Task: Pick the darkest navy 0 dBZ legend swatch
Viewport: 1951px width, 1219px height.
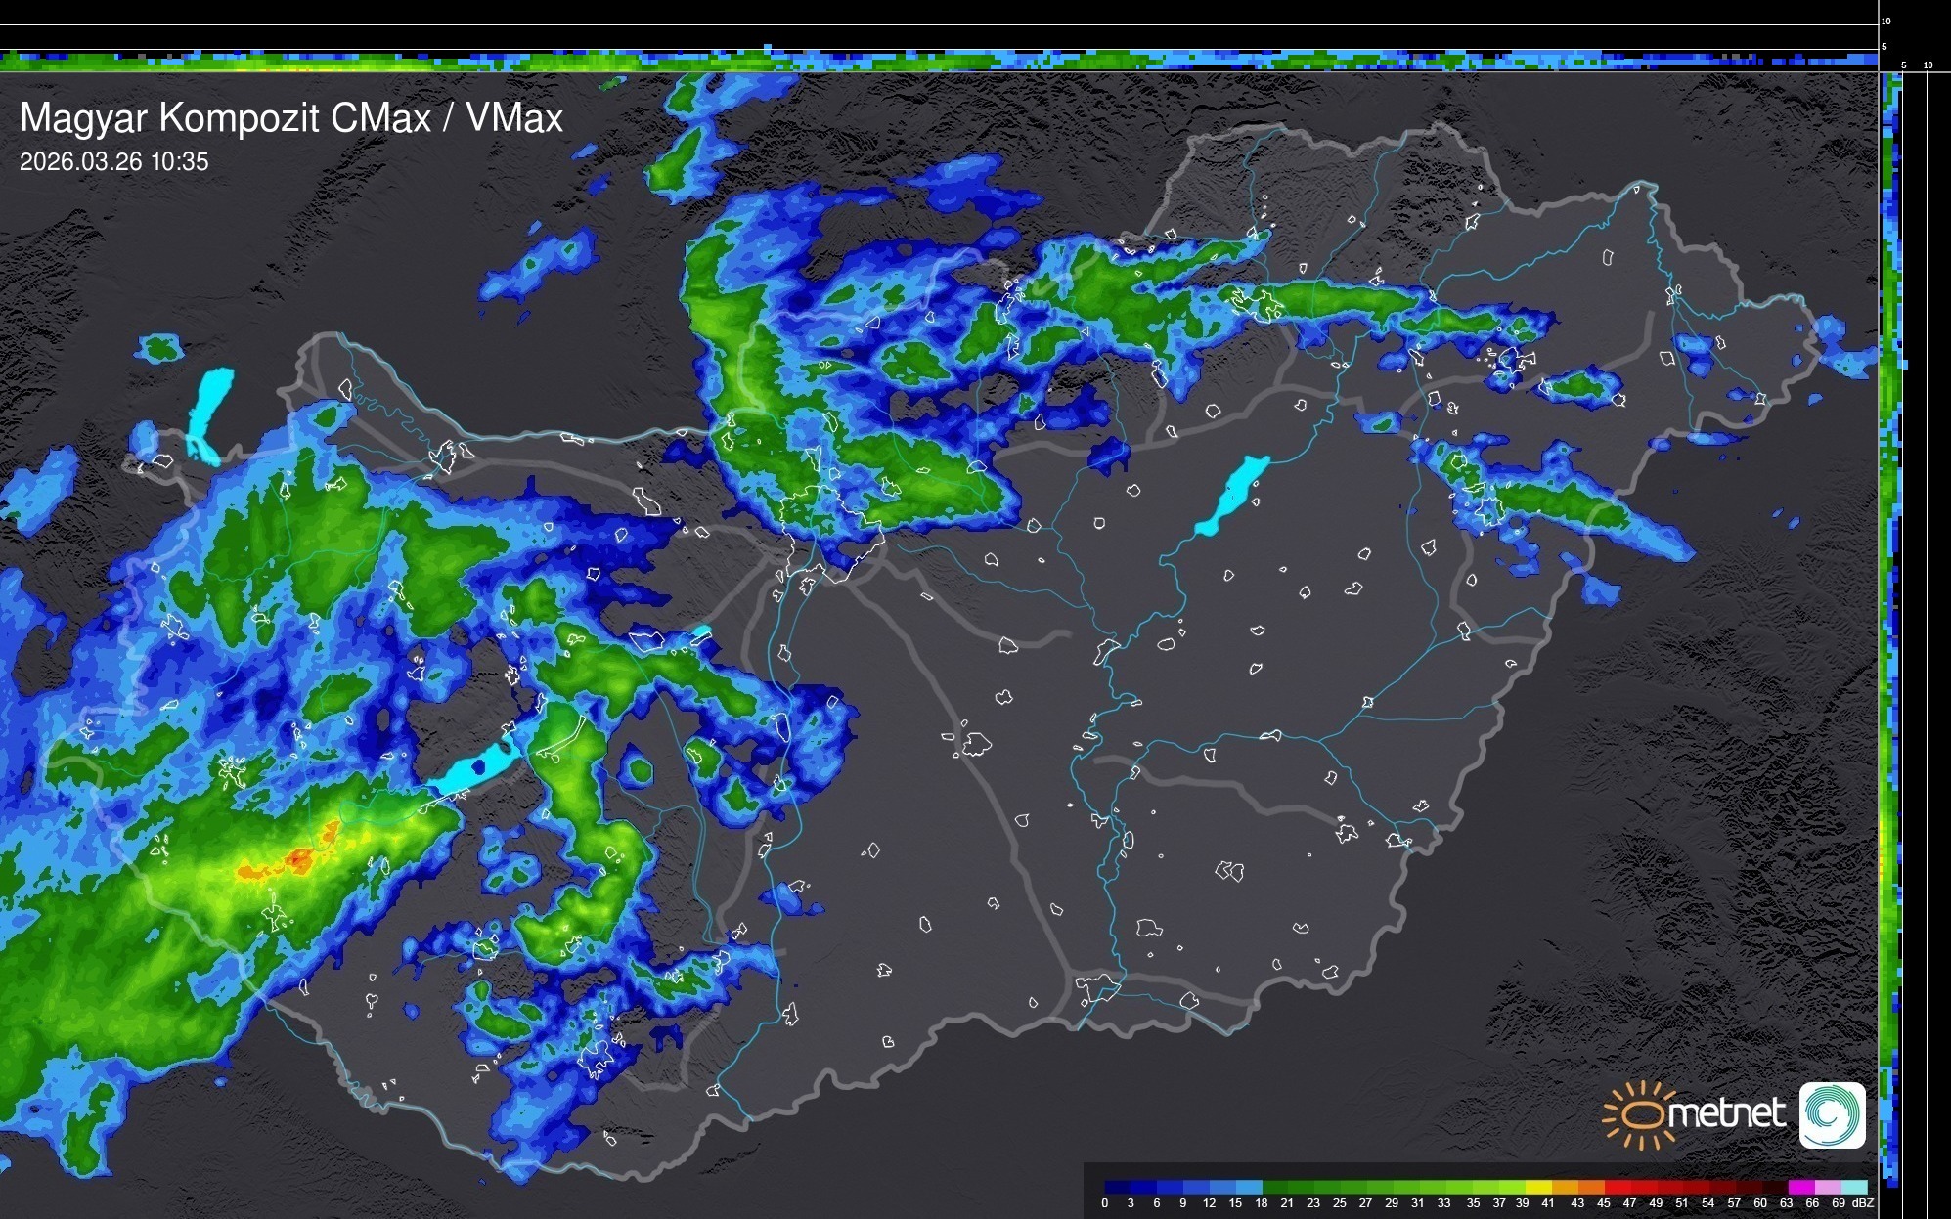Action: (x=1115, y=1187)
